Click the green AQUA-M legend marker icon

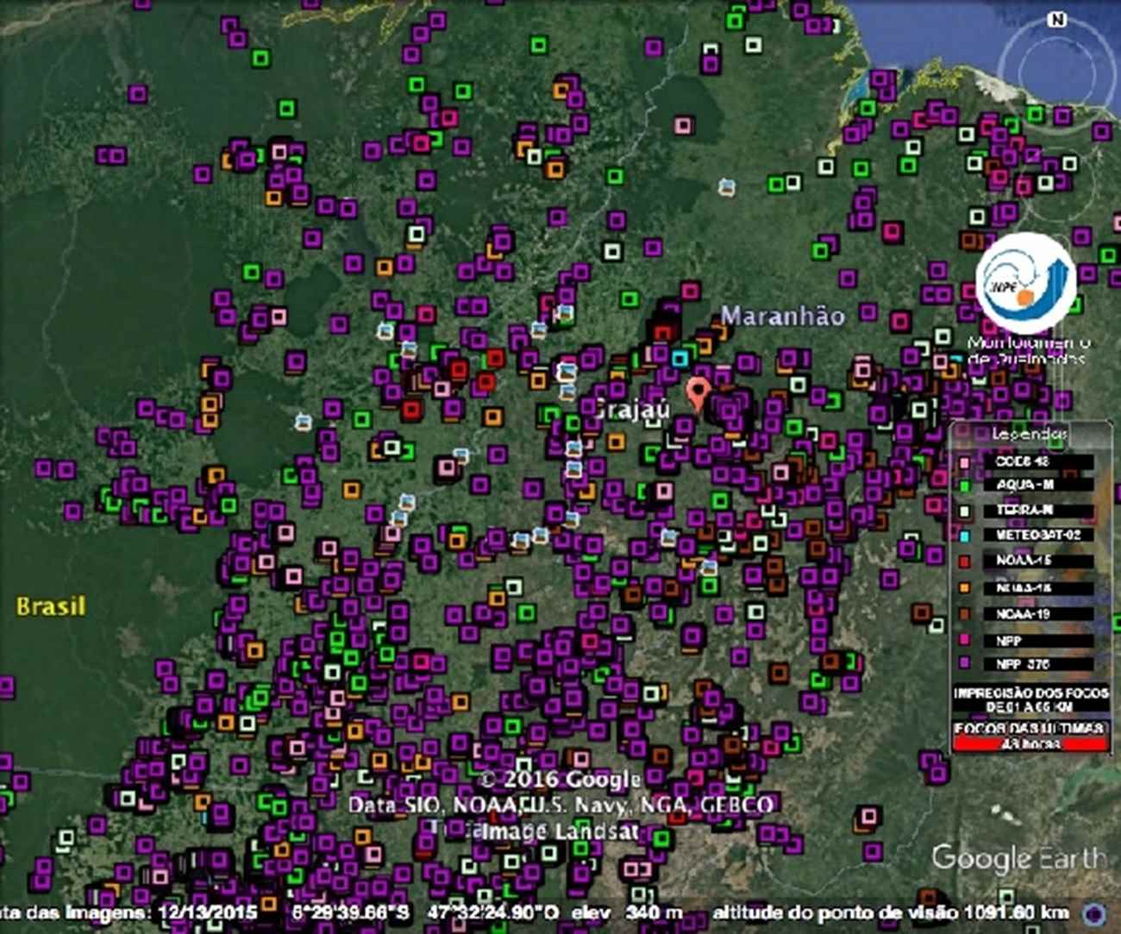click(x=965, y=486)
